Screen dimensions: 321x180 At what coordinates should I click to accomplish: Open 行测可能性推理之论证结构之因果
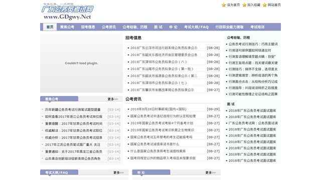tap(253, 94)
